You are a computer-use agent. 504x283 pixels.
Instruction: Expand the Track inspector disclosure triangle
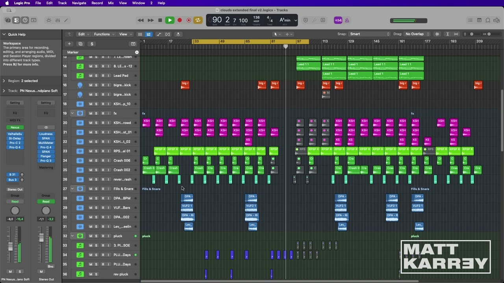4,91
